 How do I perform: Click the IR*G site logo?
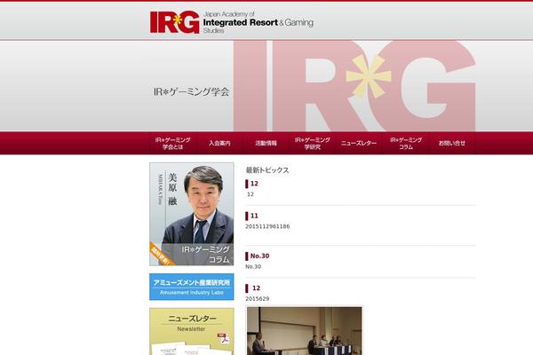(174, 22)
